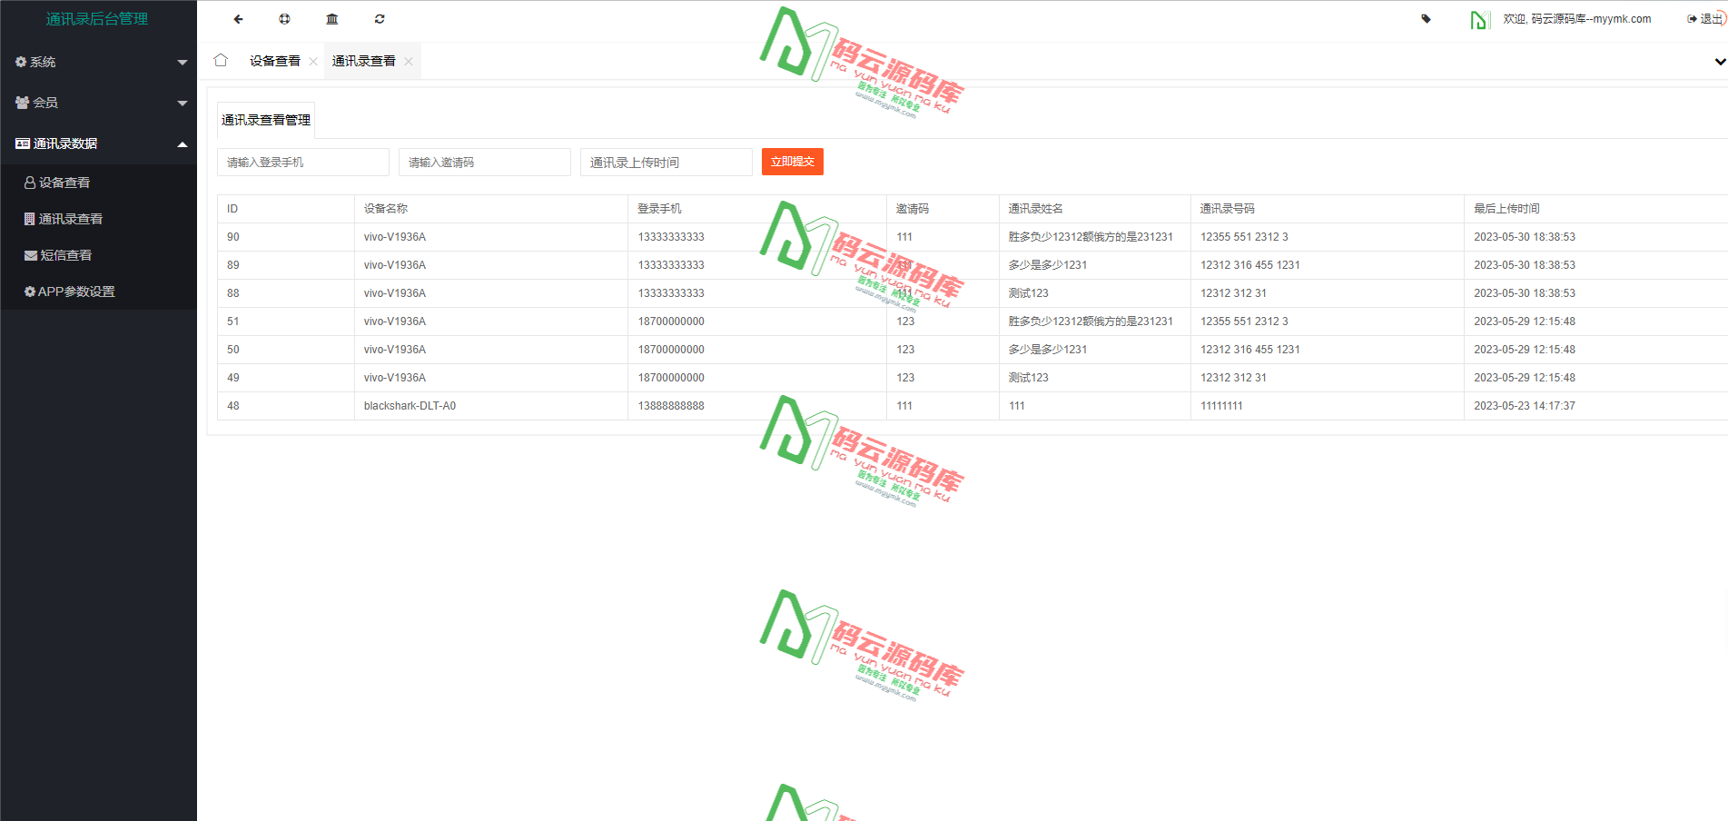The height and width of the screenshot is (821, 1728).
Task: Click the refresh icon in toolbar
Action: 380,19
